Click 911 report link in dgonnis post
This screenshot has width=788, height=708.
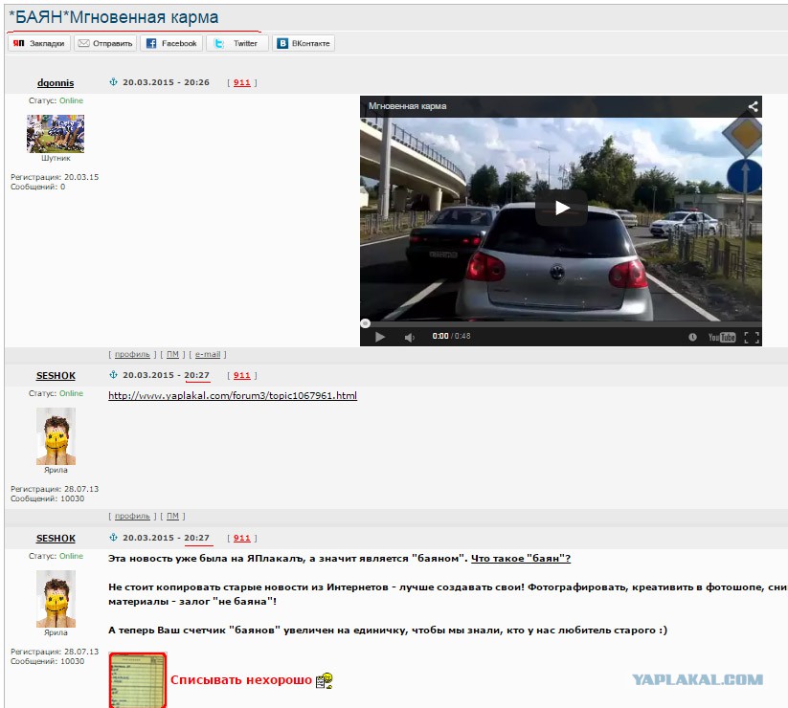point(241,82)
